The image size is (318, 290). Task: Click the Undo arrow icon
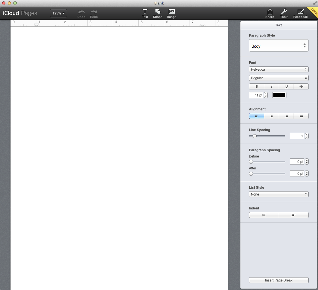(x=81, y=12)
